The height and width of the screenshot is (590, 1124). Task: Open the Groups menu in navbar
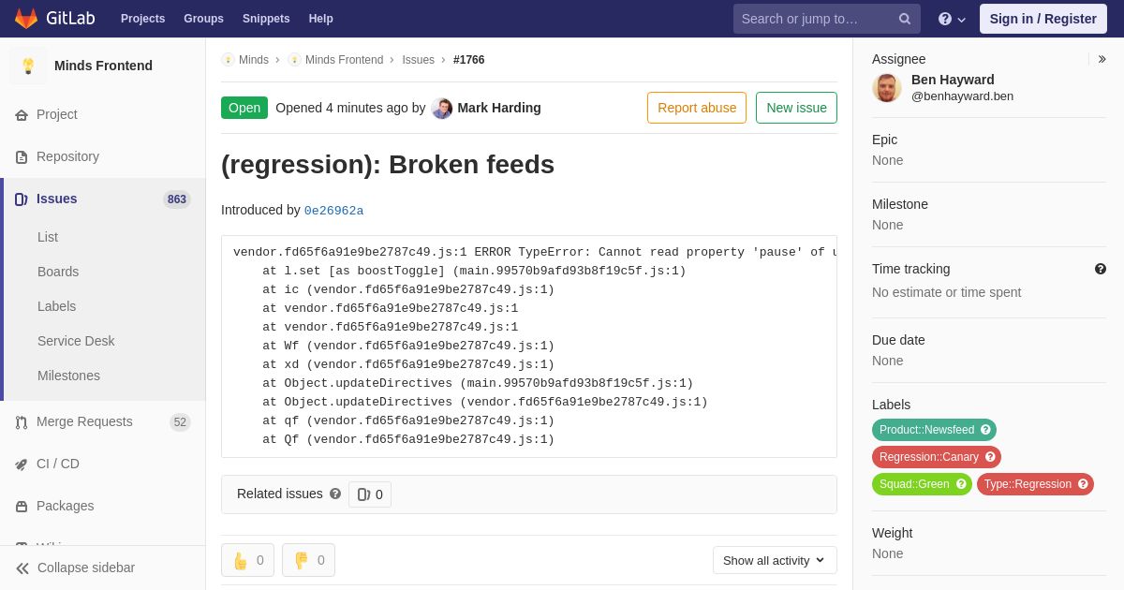[203, 19]
